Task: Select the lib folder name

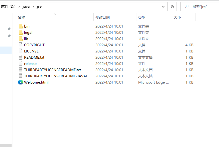Action: tap(26, 39)
